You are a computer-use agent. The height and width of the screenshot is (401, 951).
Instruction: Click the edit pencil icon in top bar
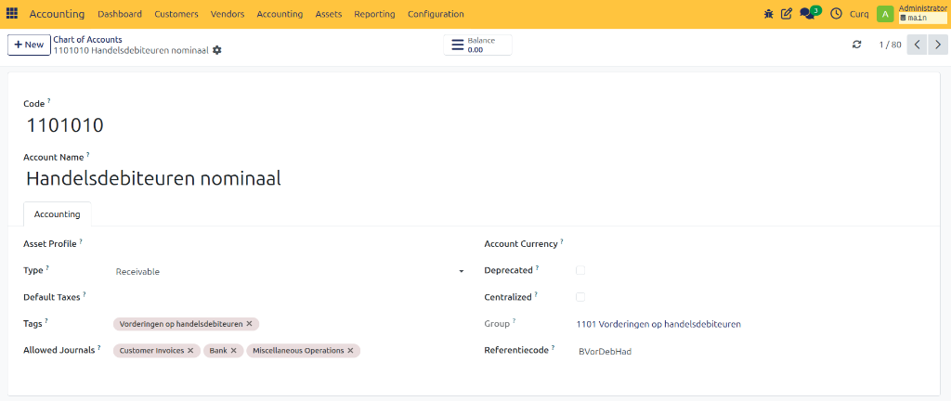pos(786,14)
